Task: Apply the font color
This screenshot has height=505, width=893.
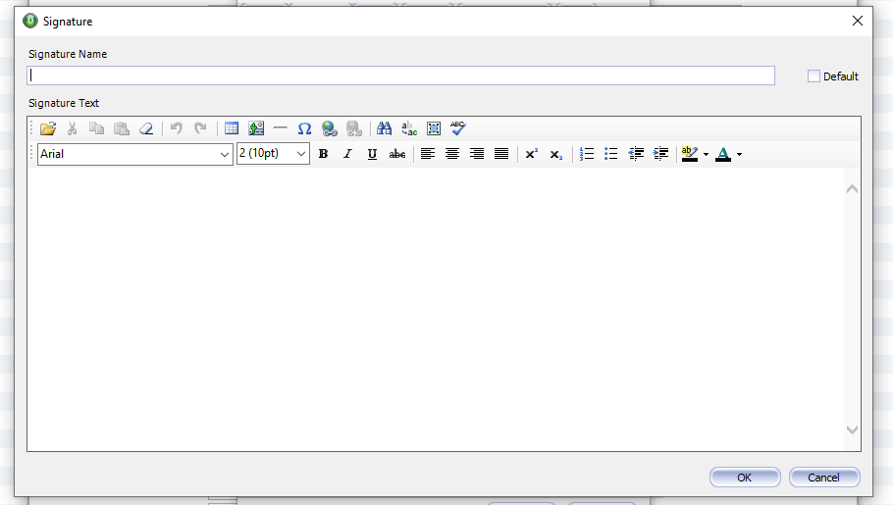Action: point(723,154)
